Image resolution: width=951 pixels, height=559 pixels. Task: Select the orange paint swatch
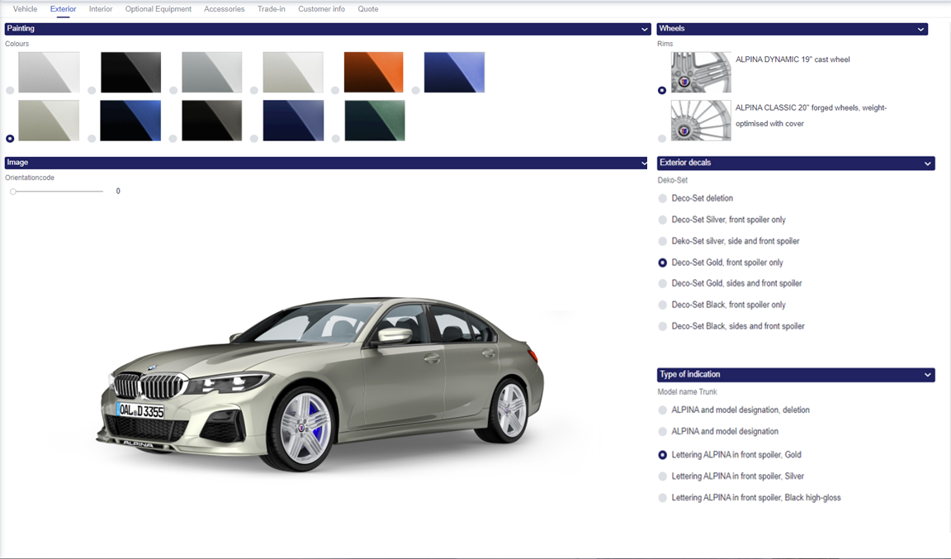[374, 72]
